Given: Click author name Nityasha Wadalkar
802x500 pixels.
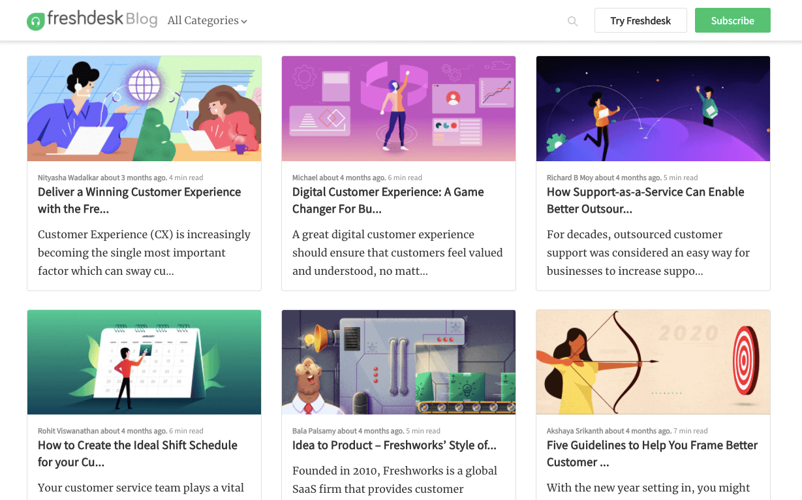Looking at the screenshot, I should (69, 178).
